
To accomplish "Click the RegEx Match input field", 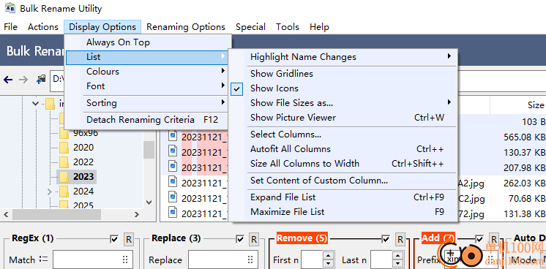I will click(93, 259).
